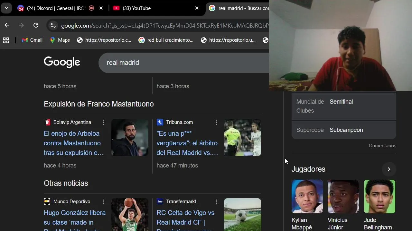Click the Comentarios link
The height and width of the screenshot is (231, 412).
(382, 146)
